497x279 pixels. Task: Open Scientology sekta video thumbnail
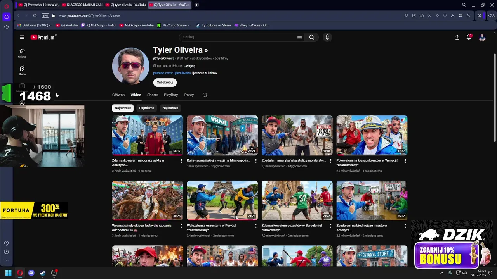(148, 135)
